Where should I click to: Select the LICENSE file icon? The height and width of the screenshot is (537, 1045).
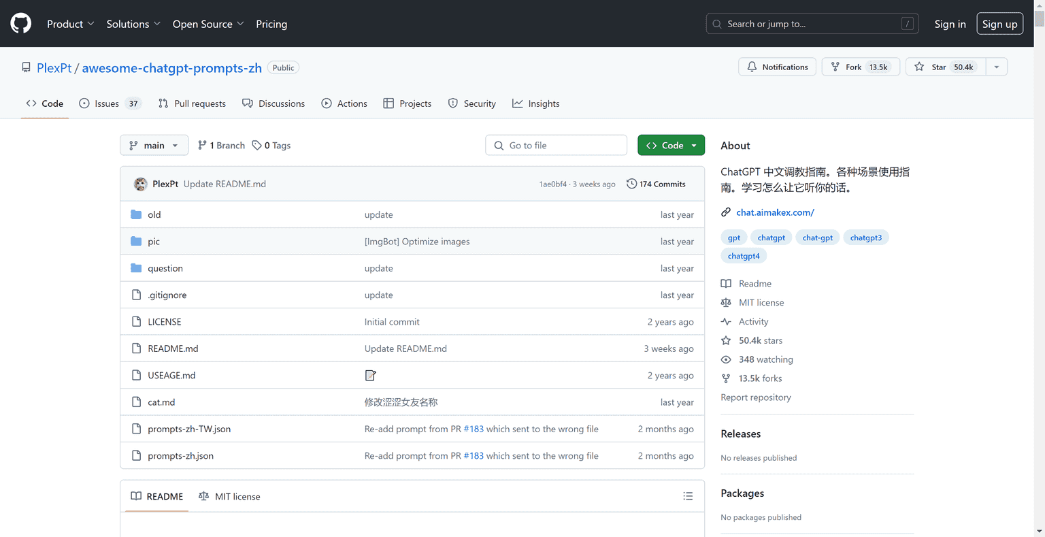(x=136, y=321)
